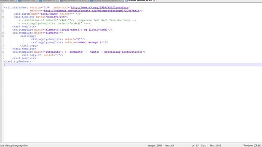Collapse fold marker for w:body//w:t template
Viewport: 262px width, 147px height.
click(3, 17)
